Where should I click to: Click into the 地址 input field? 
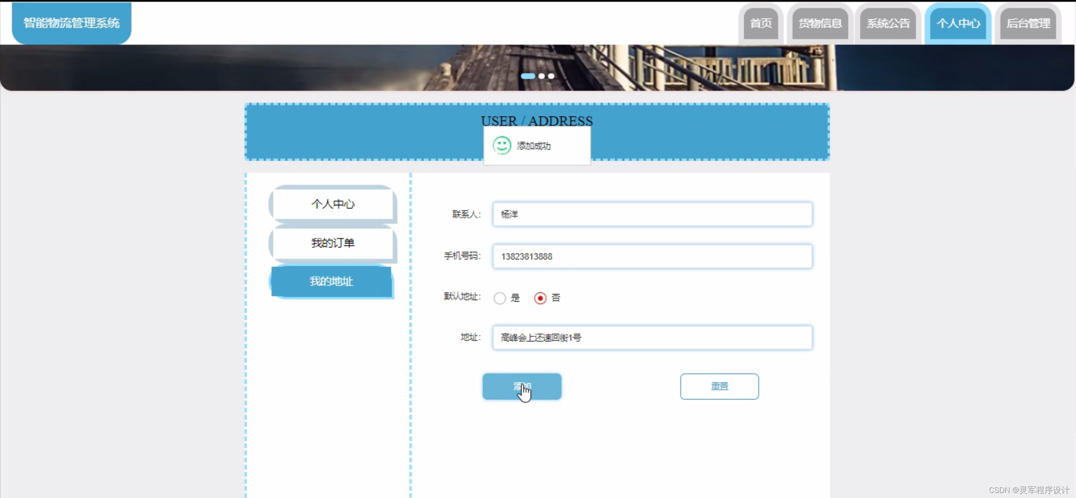tap(652, 337)
